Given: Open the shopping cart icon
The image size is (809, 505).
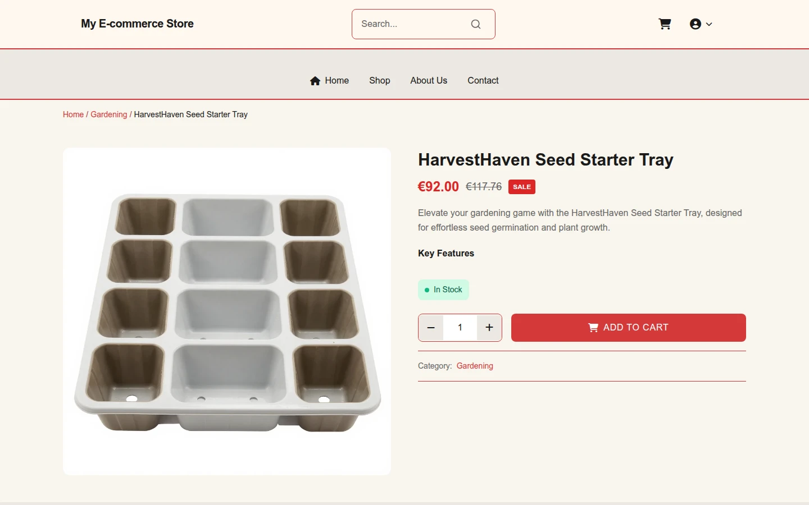Looking at the screenshot, I should tap(665, 24).
